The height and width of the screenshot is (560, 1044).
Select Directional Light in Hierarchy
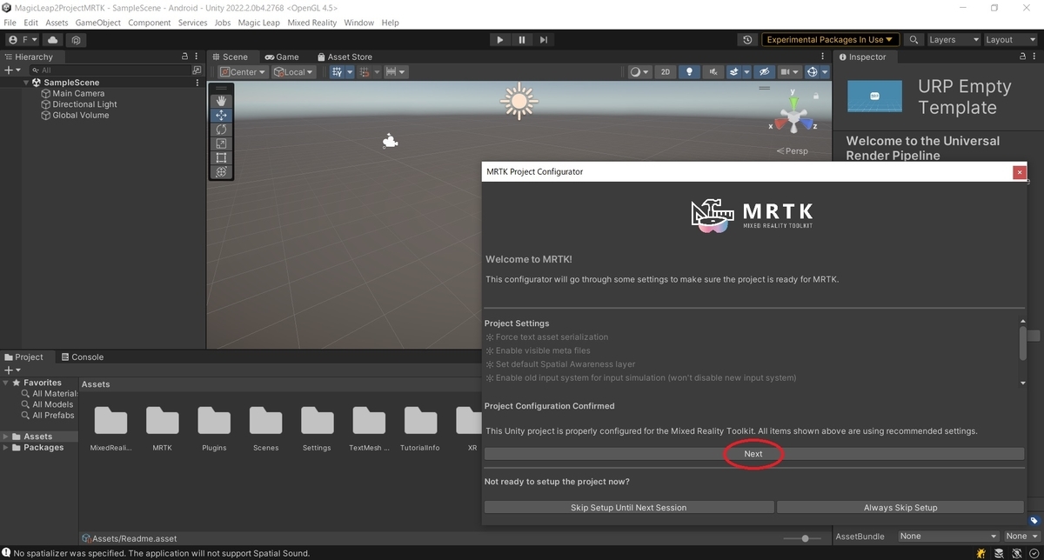84,104
